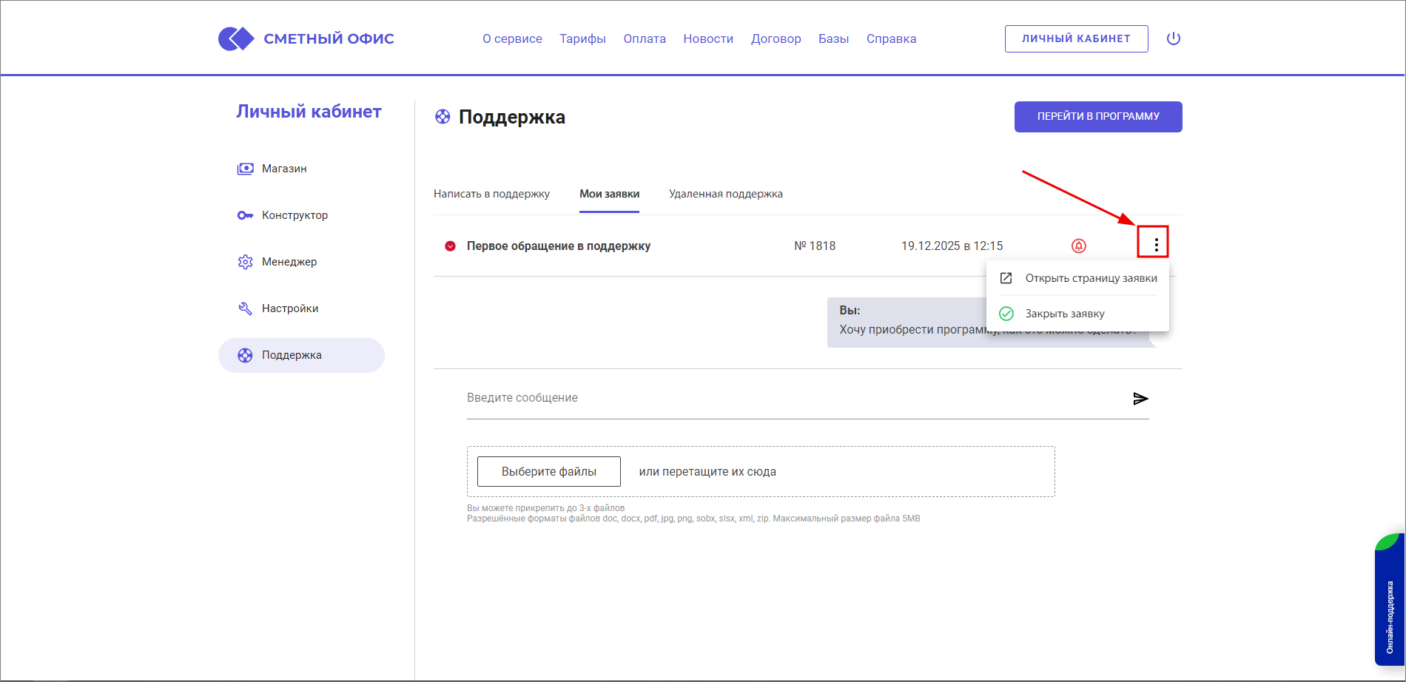Screen dimensions: 1406x682
Task: Click the external-link icon near Открыть страницу заявки
Action: (1006, 278)
